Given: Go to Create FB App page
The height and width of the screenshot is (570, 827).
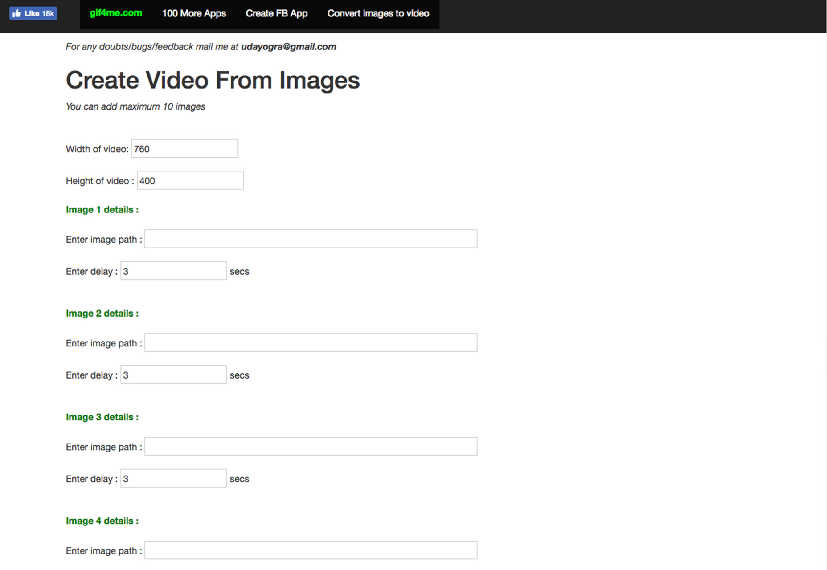Looking at the screenshot, I should (x=277, y=13).
